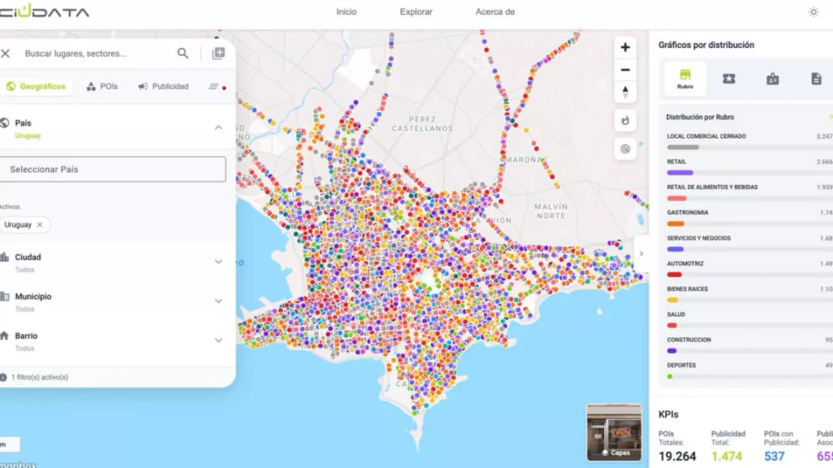Zoom out on the map

626,69
